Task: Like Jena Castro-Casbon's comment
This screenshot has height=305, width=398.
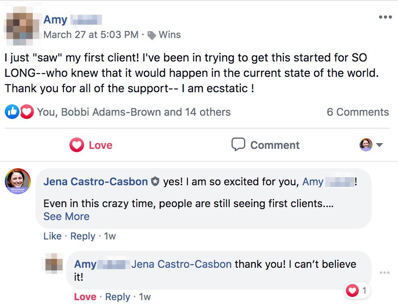Action: [x=53, y=236]
